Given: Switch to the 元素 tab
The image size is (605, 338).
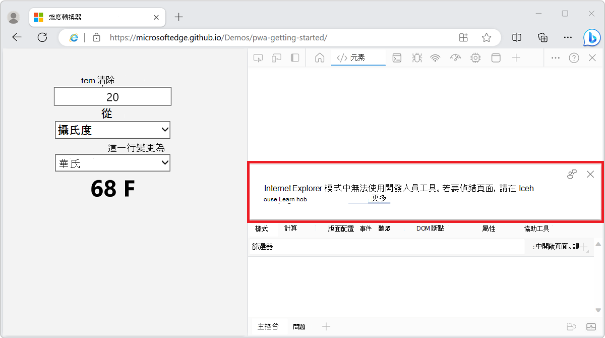Looking at the screenshot, I should click(358, 58).
